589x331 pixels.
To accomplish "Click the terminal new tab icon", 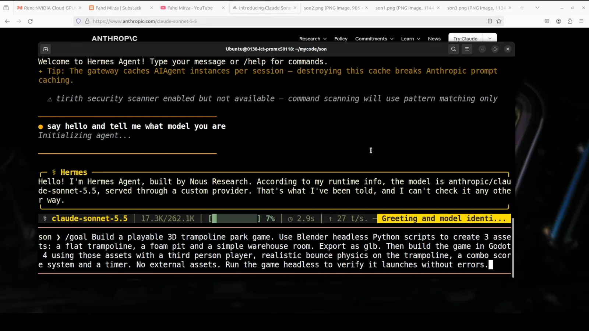I will [46, 49].
